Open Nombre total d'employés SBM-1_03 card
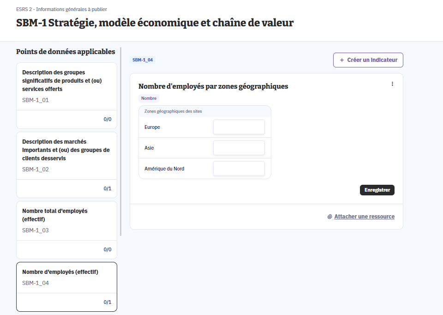This screenshot has width=443, height=315. (66, 220)
